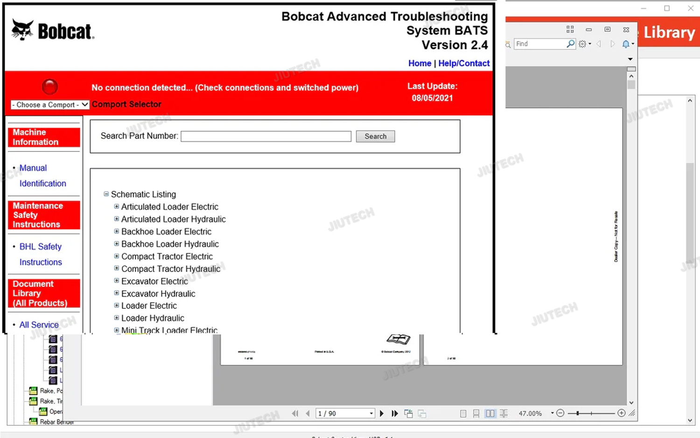The width and height of the screenshot is (700, 438).
Task: Open the Manual Identification link
Action: tap(42, 176)
